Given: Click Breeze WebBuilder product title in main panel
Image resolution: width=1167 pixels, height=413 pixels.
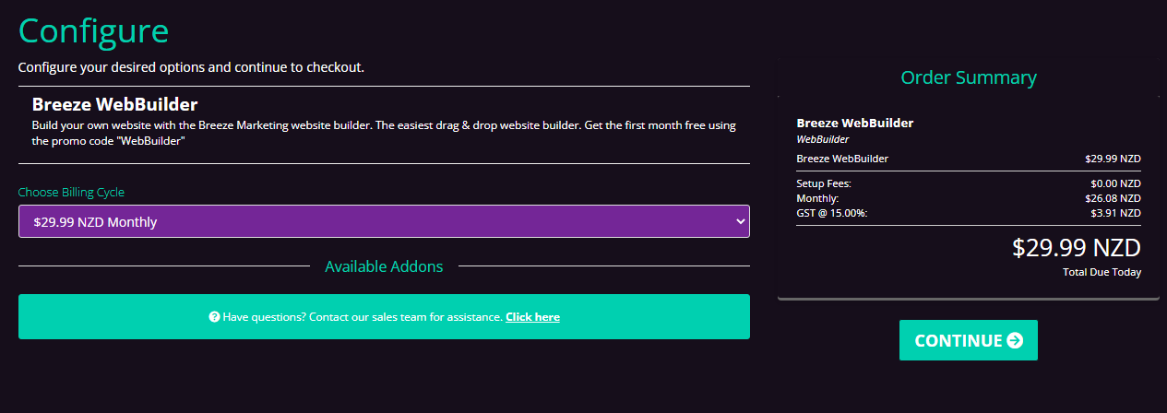Looking at the screenshot, I should click(115, 104).
